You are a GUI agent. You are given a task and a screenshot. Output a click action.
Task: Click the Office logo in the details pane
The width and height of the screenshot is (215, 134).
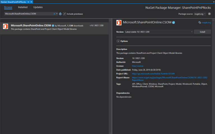(x=119, y=23)
